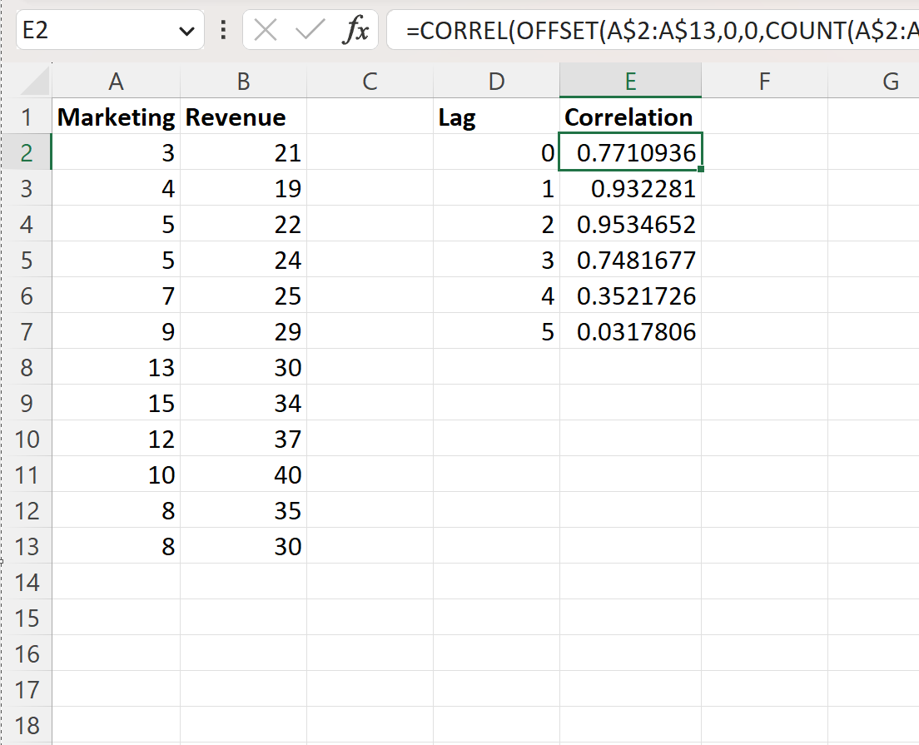Select the cell containing 0.932281
Screen dimensions: 919x745
(x=630, y=188)
